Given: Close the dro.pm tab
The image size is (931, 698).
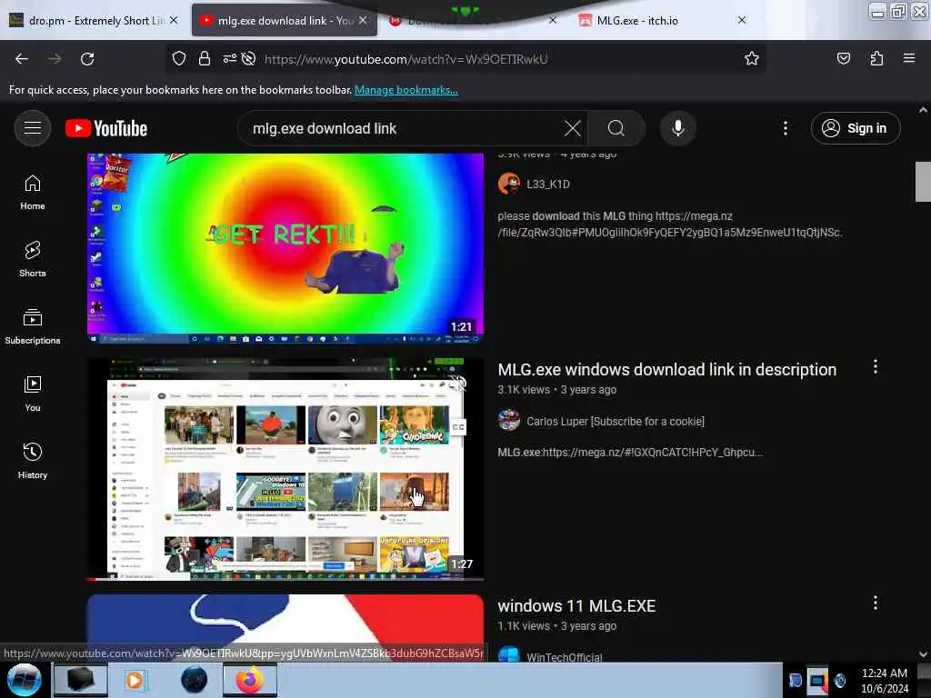Looking at the screenshot, I should [x=174, y=20].
